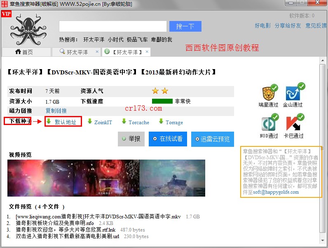
Task: Click the 搜一下 search button
Action: pyautogui.click(x=185, y=26)
